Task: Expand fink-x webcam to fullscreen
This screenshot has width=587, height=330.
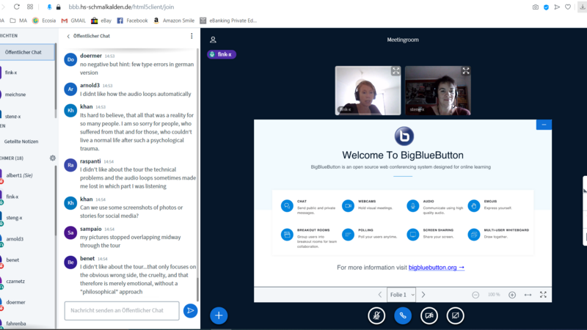Action: coord(395,71)
